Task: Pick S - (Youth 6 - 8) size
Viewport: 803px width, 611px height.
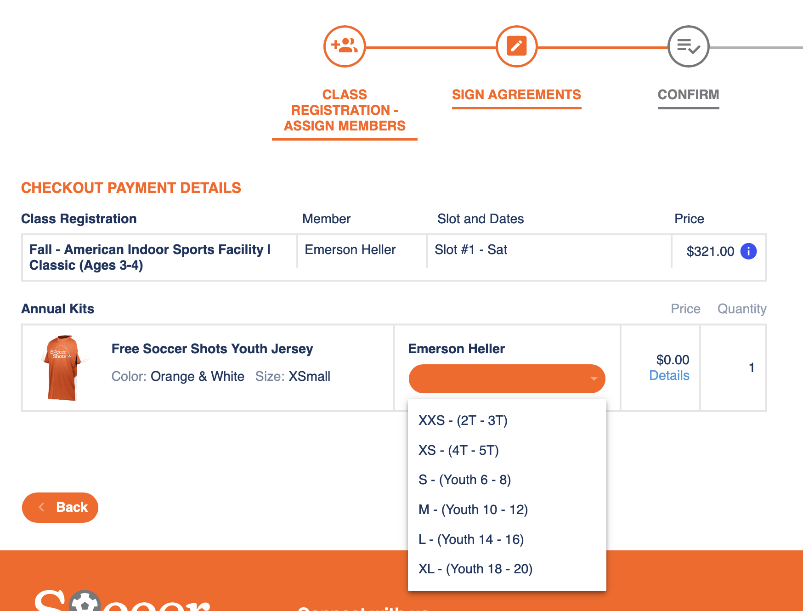Action: coord(464,480)
